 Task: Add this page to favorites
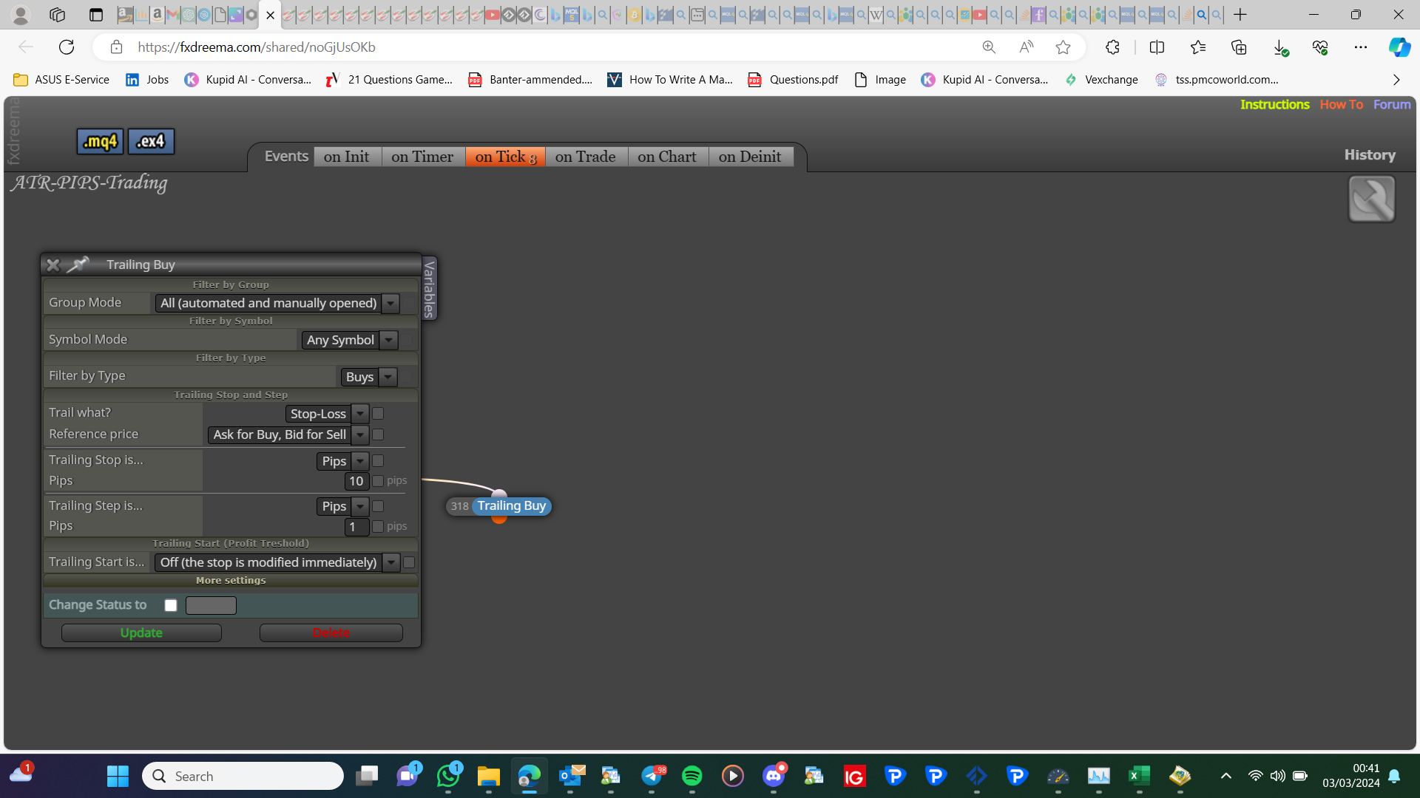(1063, 47)
